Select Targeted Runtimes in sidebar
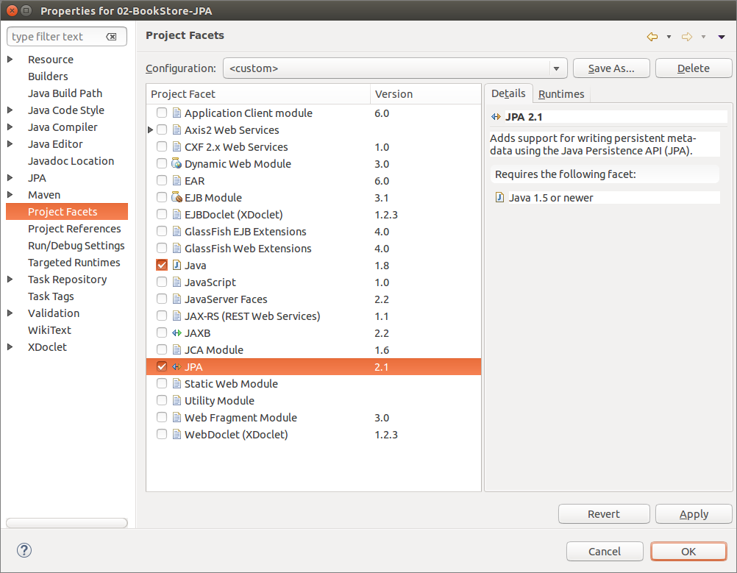This screenshot has width=737, height=573. coord(74,263)
